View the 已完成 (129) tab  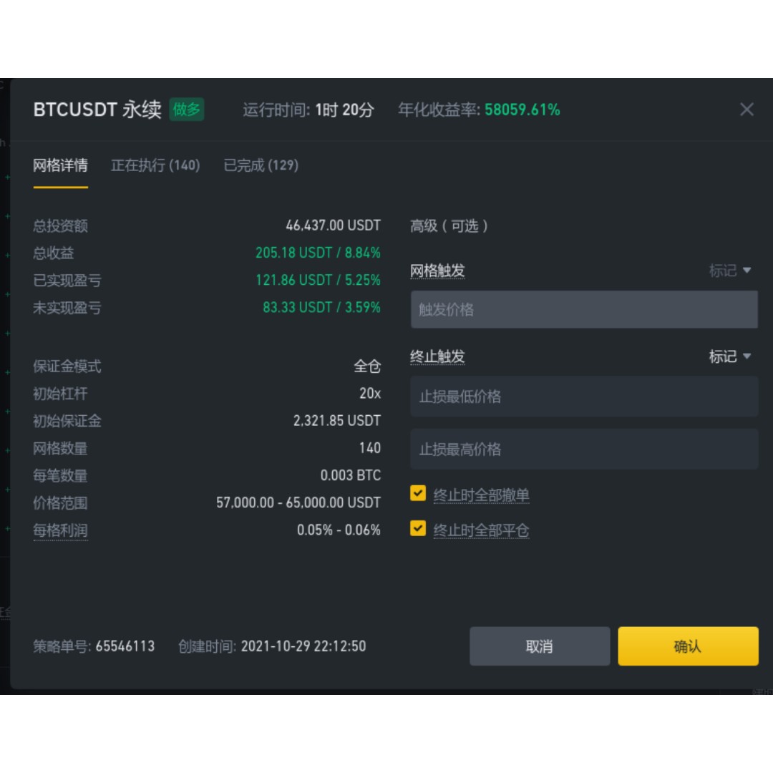click(x=261, y=166)
